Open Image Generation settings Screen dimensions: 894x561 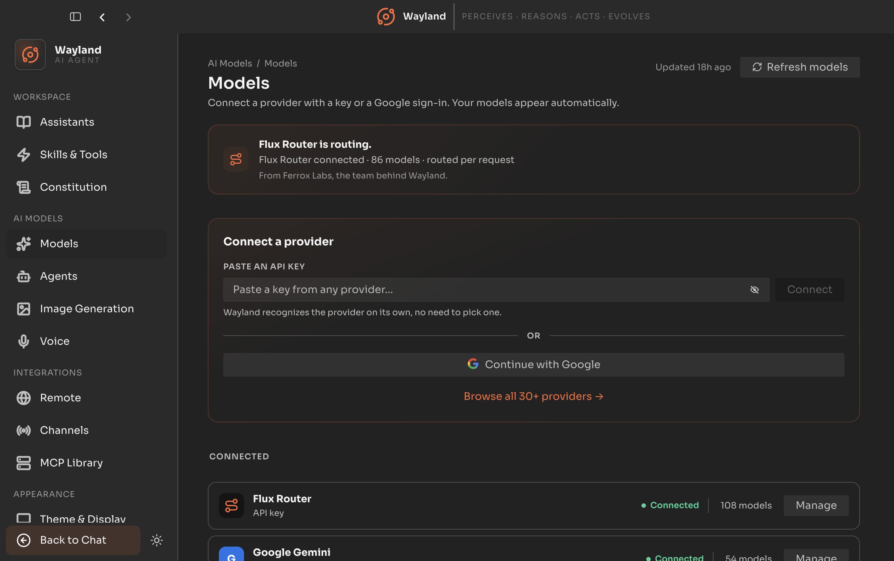coord(86,309)
